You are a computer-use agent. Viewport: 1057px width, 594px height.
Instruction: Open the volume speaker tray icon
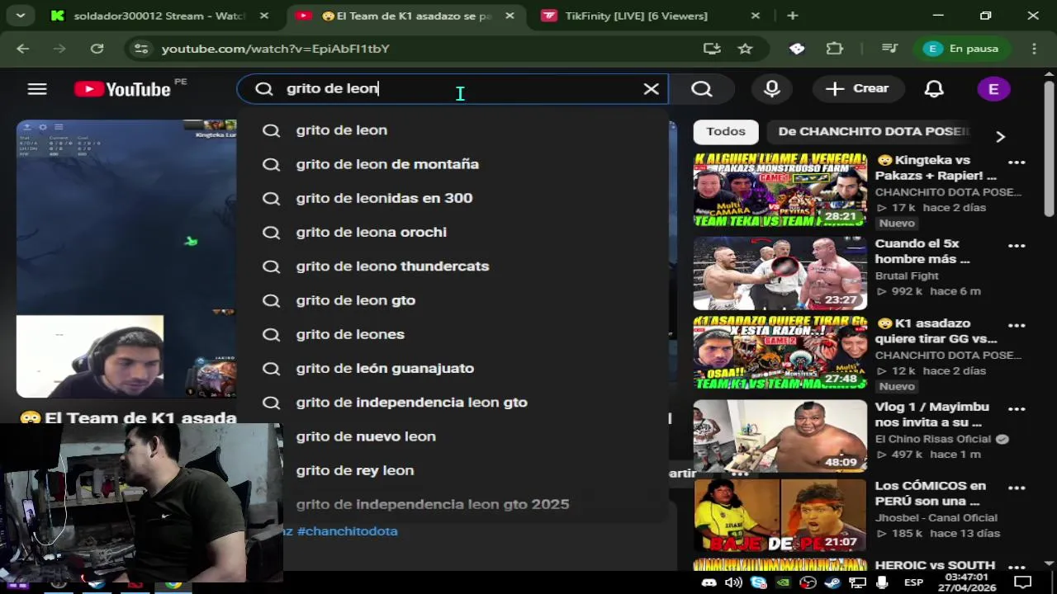733,583
